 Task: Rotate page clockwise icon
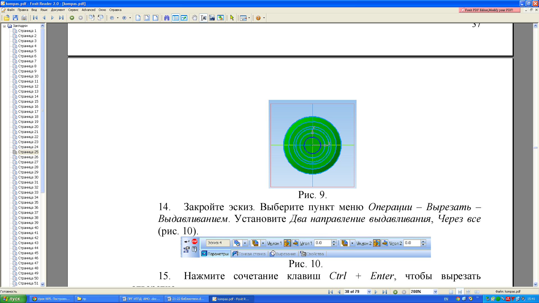point(92,18)
